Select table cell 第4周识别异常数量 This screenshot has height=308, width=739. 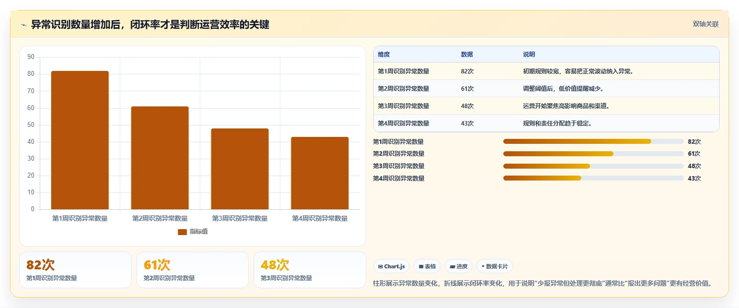[403, 123]
